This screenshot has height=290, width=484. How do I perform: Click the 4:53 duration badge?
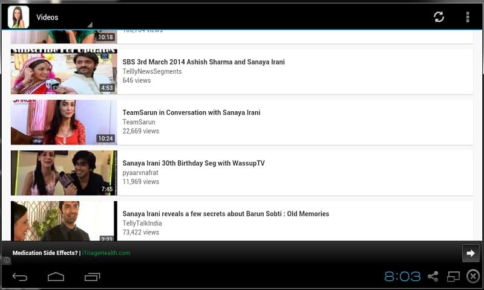click(x=107, y=88)
